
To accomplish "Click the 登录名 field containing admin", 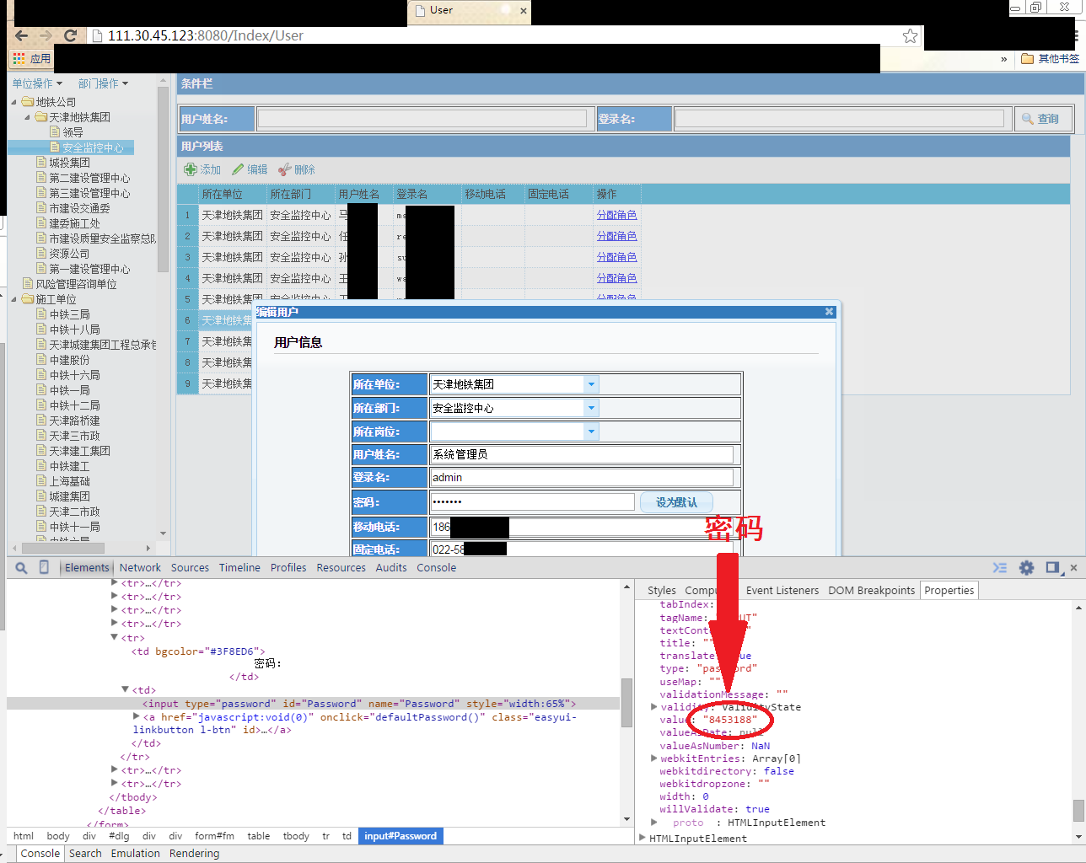I will click(x=582, y=477).
